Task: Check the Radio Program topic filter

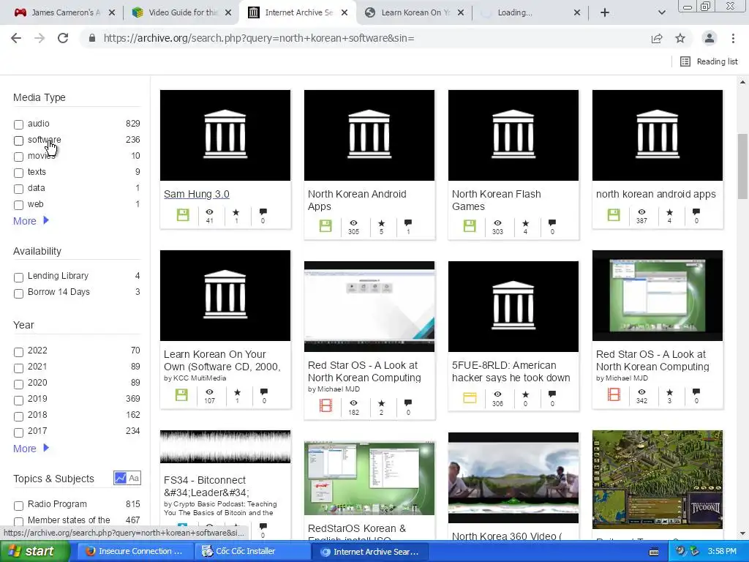Action: coord(18,506)
